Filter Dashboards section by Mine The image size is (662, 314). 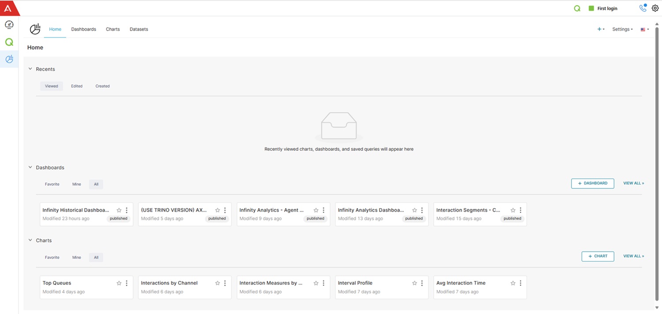click(77, 184)
